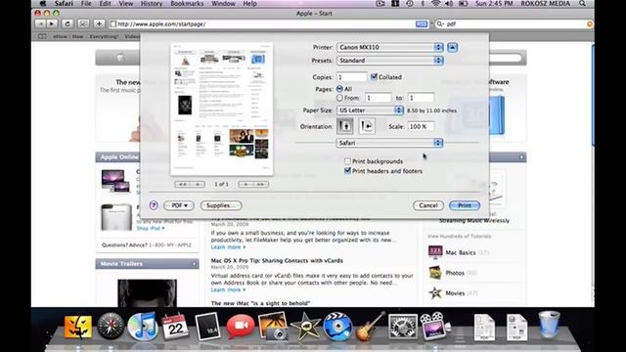Open the PDF dropdown button
Image resolution: width=626 pixels, height=352 pixels.
(179, 205)
